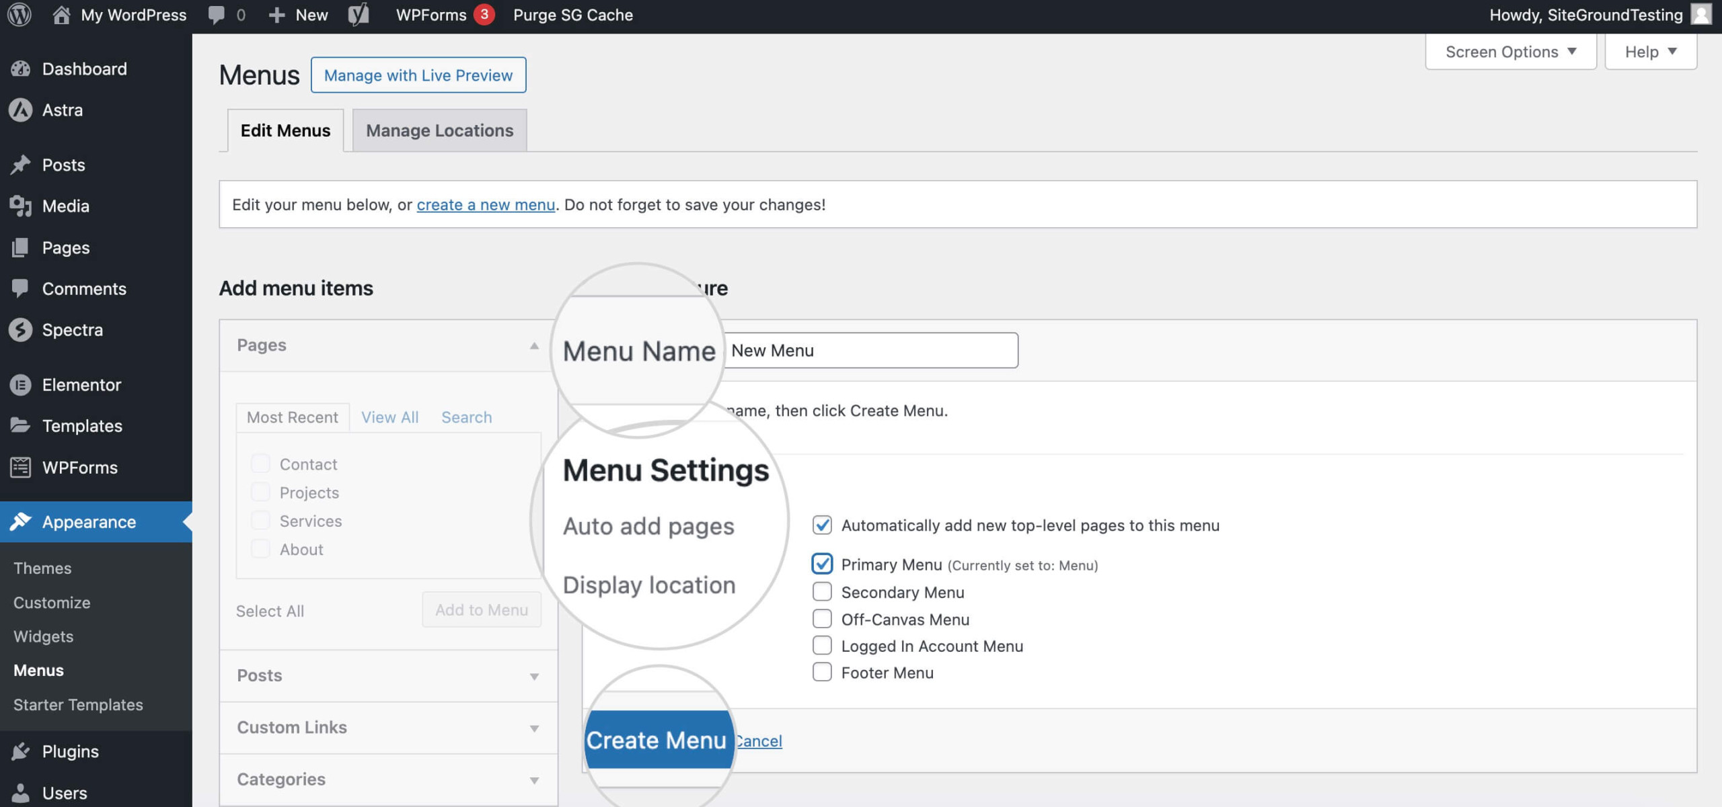Click the Elementor logo icon

[21, 384]
